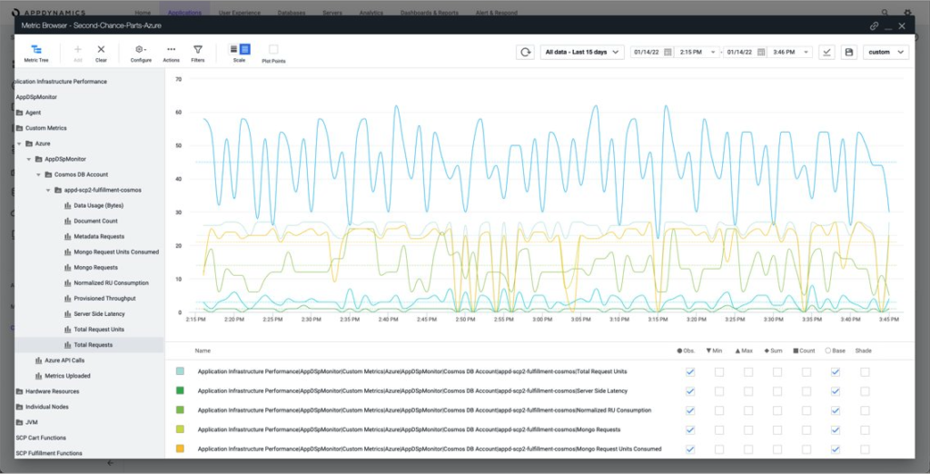The image size is (930, 474).
Task: Select the Provisioned Throughput metric icon
Action: (x=67, y=299)
